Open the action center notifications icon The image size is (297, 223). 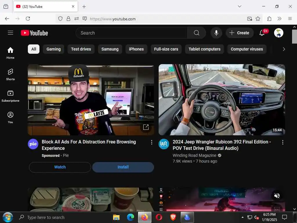[285, 217]
